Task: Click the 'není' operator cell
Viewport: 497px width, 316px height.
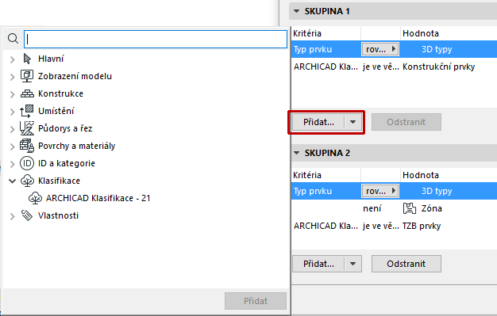Action: click(x=372, y=208)
